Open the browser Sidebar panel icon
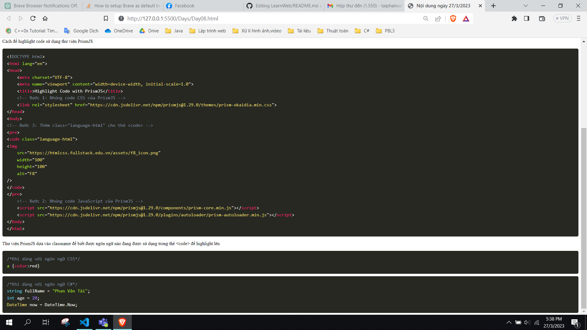This screenshot has height=330, width=587. (x=527, y=19)
